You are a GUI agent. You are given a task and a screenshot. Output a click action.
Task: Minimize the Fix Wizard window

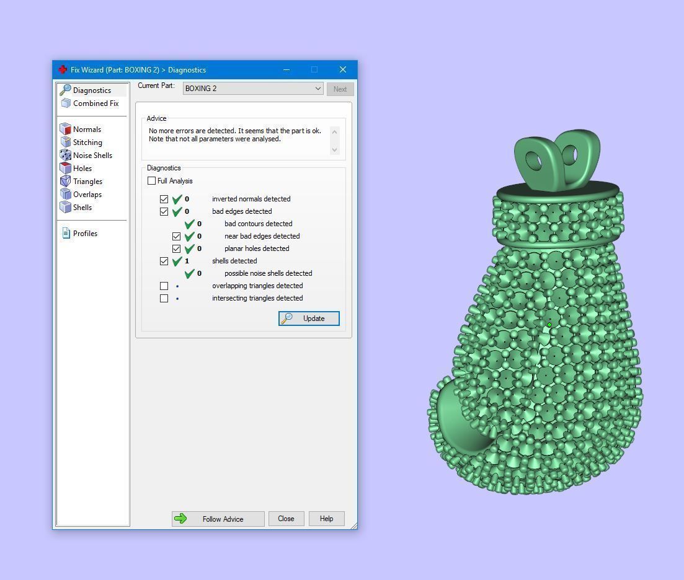point(286,70)
